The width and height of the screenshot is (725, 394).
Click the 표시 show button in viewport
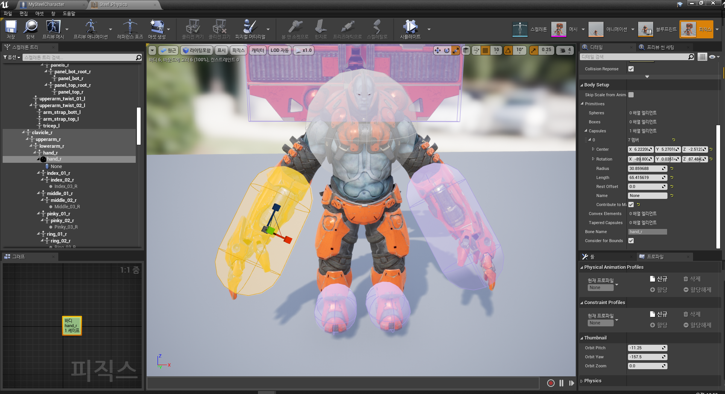221,50
